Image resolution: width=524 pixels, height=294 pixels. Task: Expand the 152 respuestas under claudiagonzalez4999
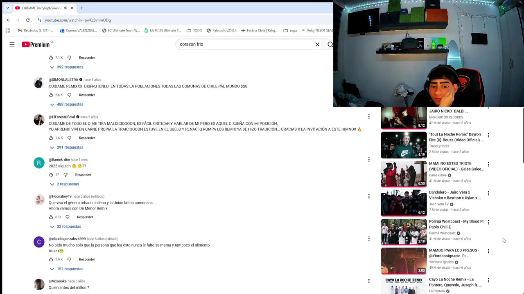click(x=66, y=269)
